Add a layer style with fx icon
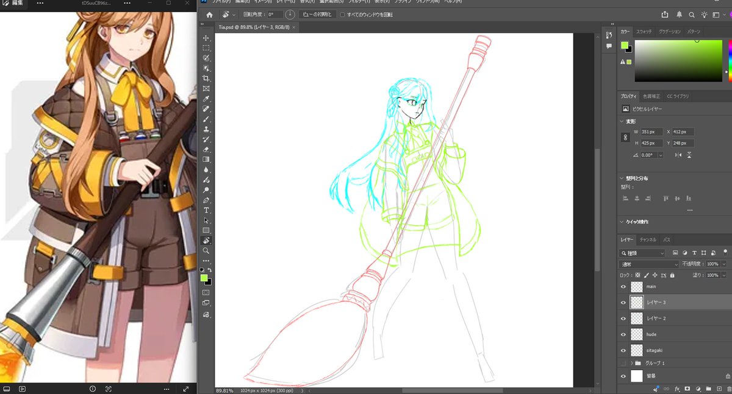 coord(676,388)
